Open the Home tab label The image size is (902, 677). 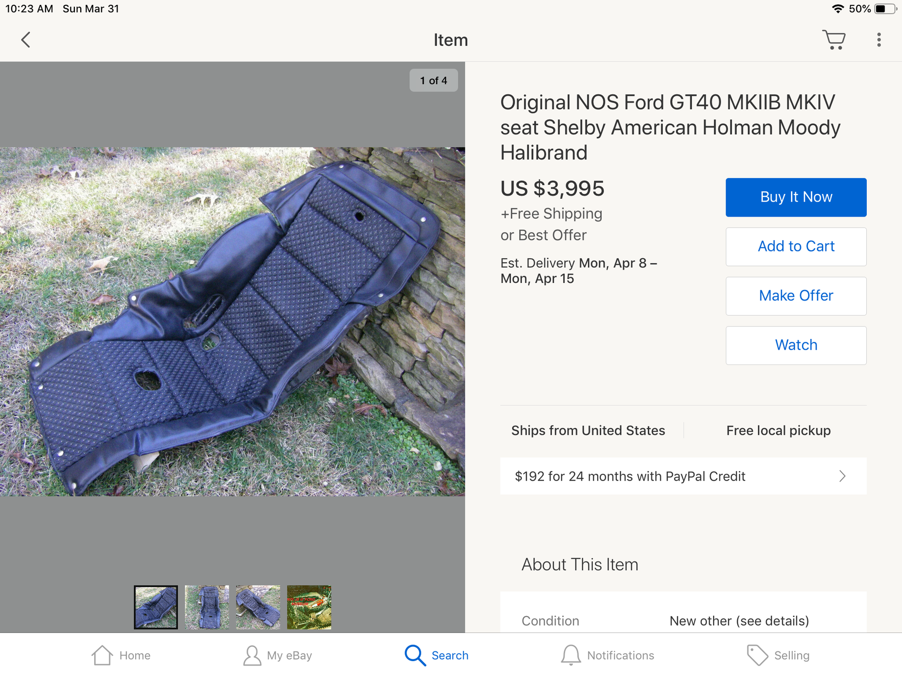tap(135, 656)
